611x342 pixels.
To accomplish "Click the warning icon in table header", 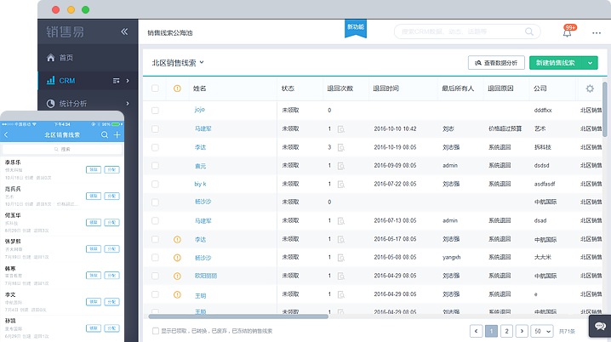I will (x=177, y=88).
